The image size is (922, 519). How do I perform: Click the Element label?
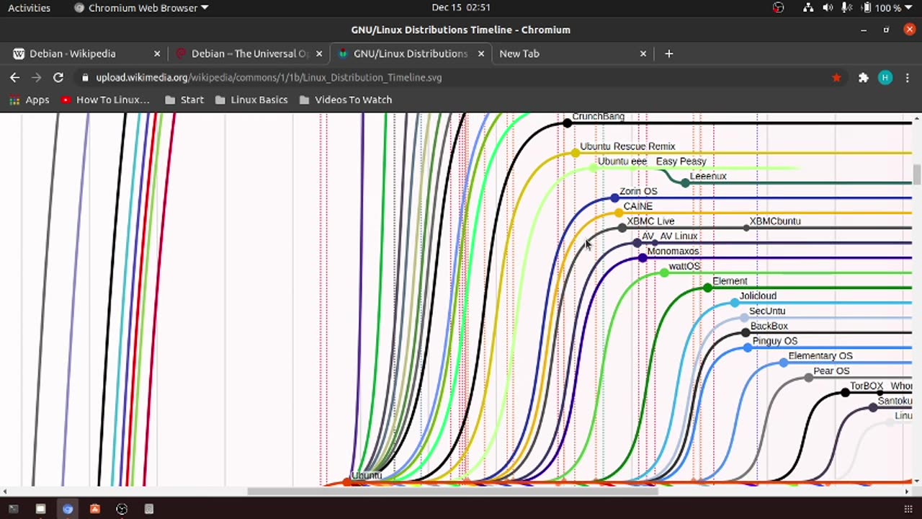(x=730, y=281)
